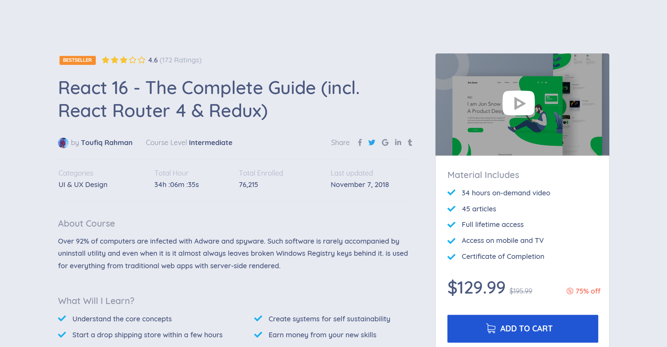The height and width of the screenshot is (347, 667).
Task: Click the About Course heading
Action: click(87, 223)
